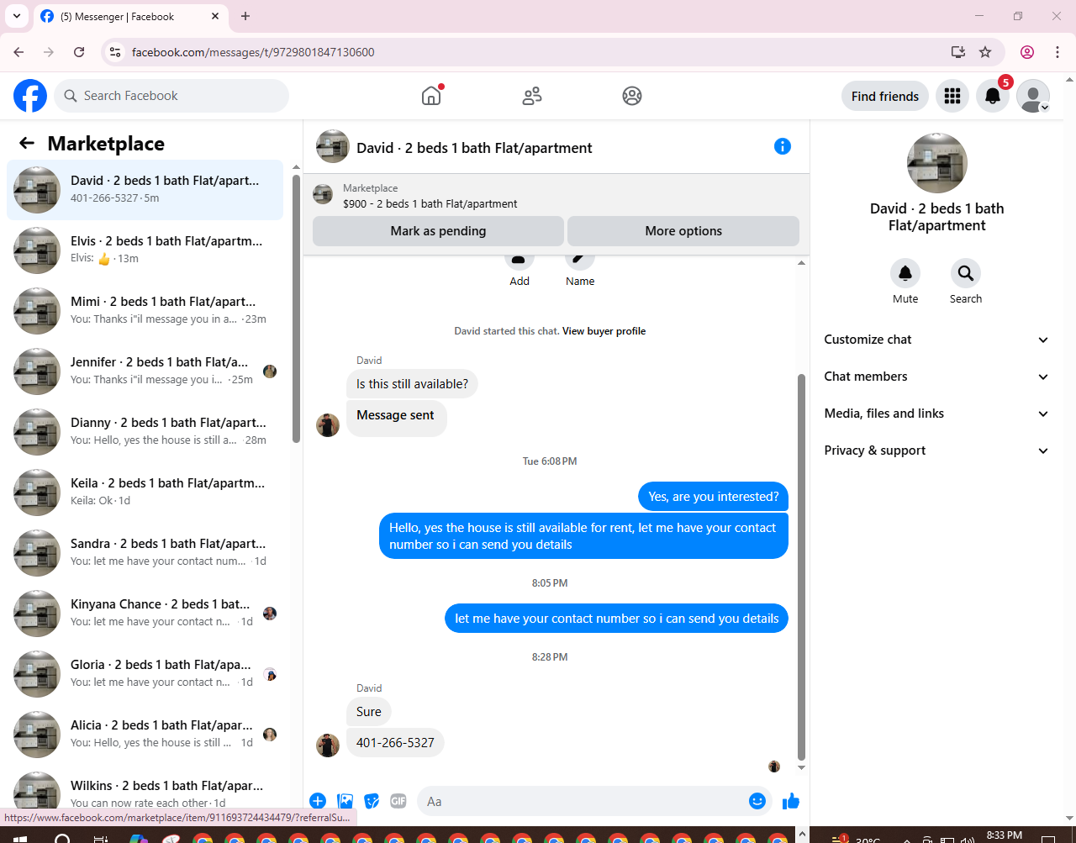Expand the Customize chat section

click(937, 340)
